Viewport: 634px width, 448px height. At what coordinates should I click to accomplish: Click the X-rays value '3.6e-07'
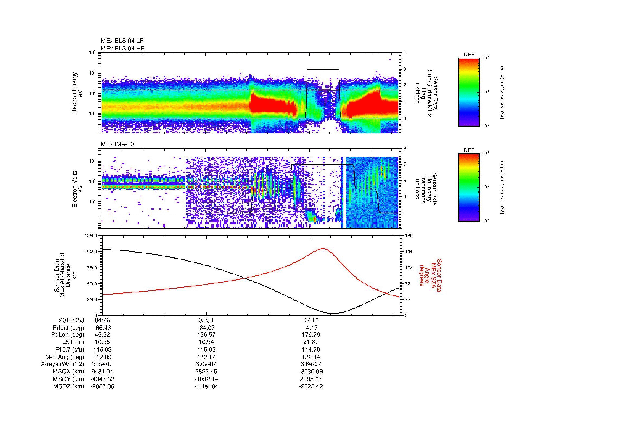click(x=311, y=364)
